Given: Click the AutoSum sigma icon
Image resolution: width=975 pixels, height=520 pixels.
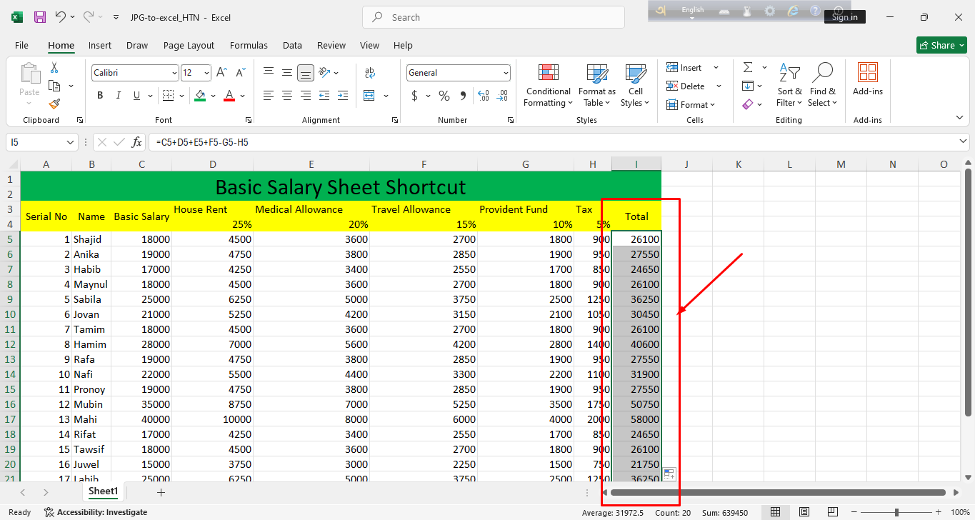Looking at the screenshot, I should point(748,67).
